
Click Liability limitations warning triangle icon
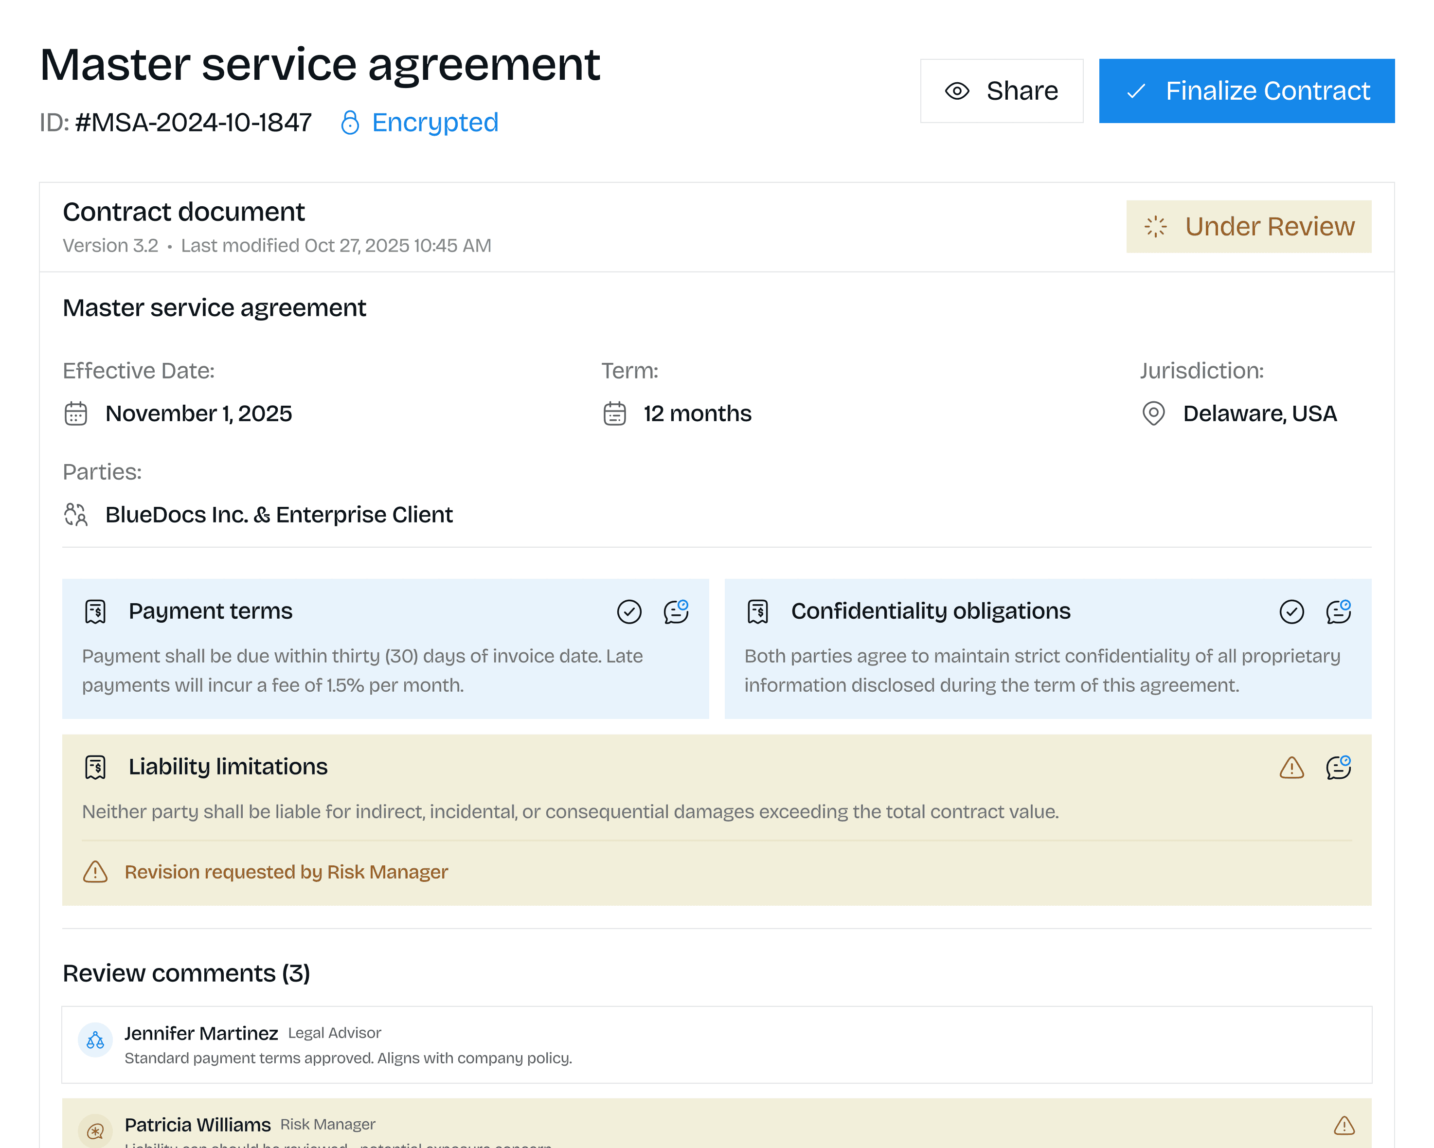[1291, 768]
